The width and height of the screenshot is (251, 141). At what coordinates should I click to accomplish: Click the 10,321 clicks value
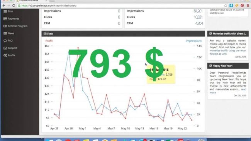pos(198,17)
